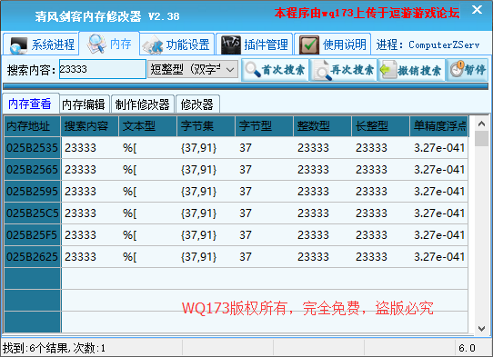Click the 搜索内容 column header
This screenshot has width=493, height=357.
tap(90, 126)
